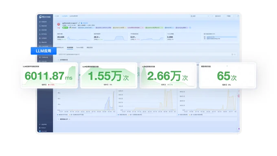Switch to the Token视图 tab
277x156 pixels.
coord(80,48)
